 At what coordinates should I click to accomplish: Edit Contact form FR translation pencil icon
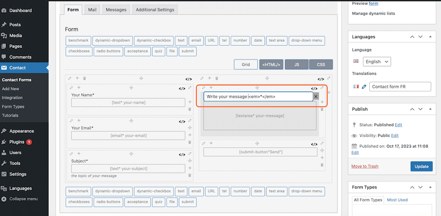click(x=364, y=87)
